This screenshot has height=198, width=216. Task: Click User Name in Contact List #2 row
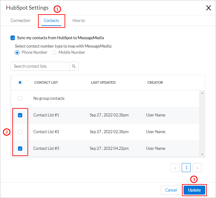[156, 132]
